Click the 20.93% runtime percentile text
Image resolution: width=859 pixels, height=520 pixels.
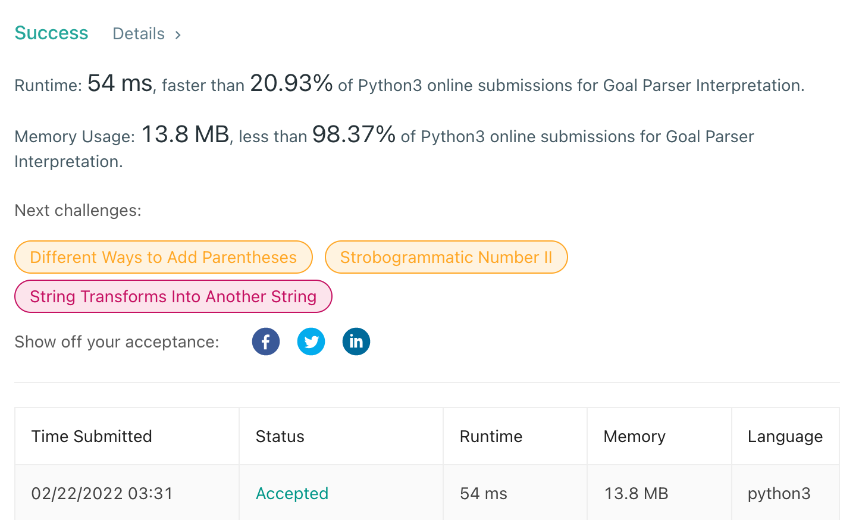pos(291,84)
